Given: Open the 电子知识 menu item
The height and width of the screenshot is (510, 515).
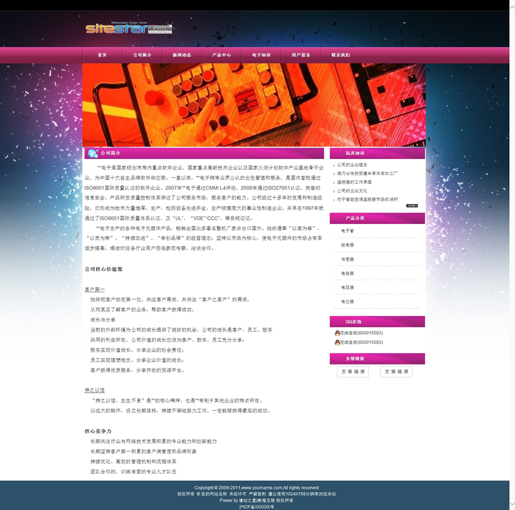Looking at the screenshot, I should tap(261, 55).
